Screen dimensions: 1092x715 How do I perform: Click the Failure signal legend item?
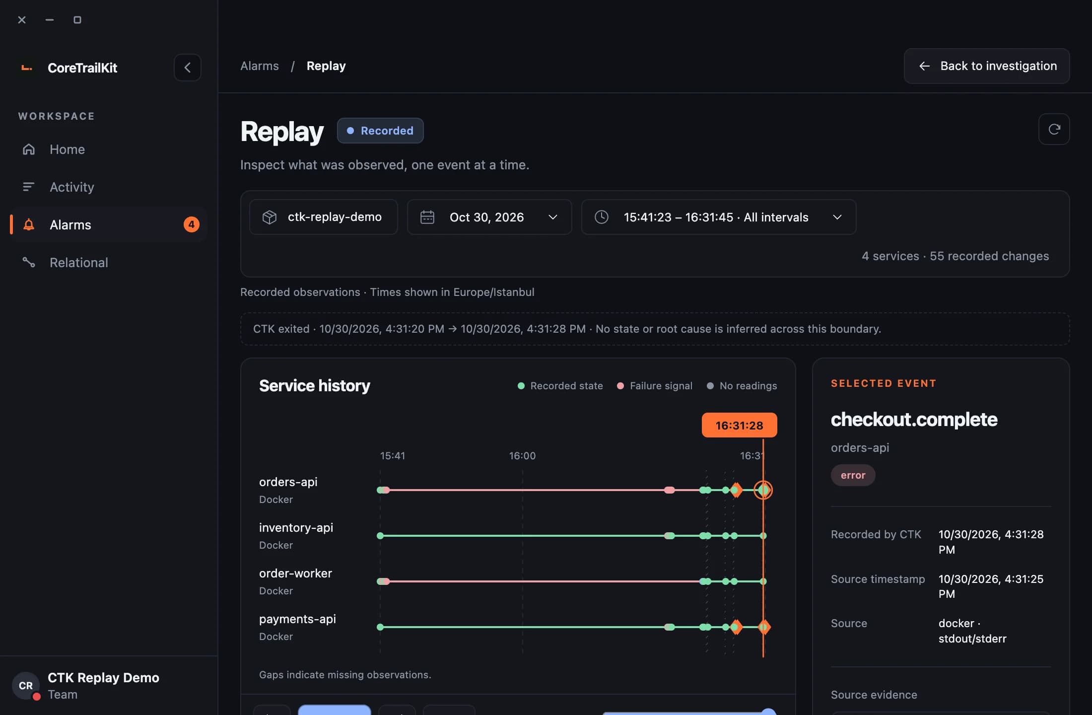pos(654,386)
